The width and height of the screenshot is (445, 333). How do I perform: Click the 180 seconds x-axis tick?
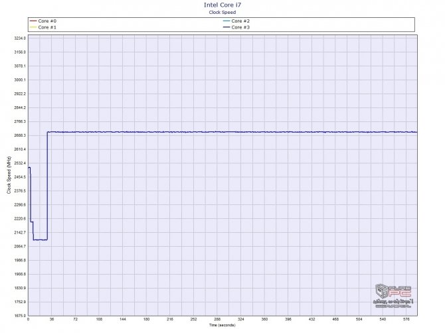[x=146, y=319]
